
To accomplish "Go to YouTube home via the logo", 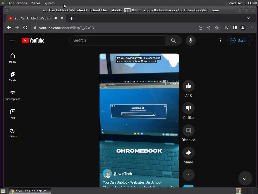I will pyautogui.click(x=33, y=40).
